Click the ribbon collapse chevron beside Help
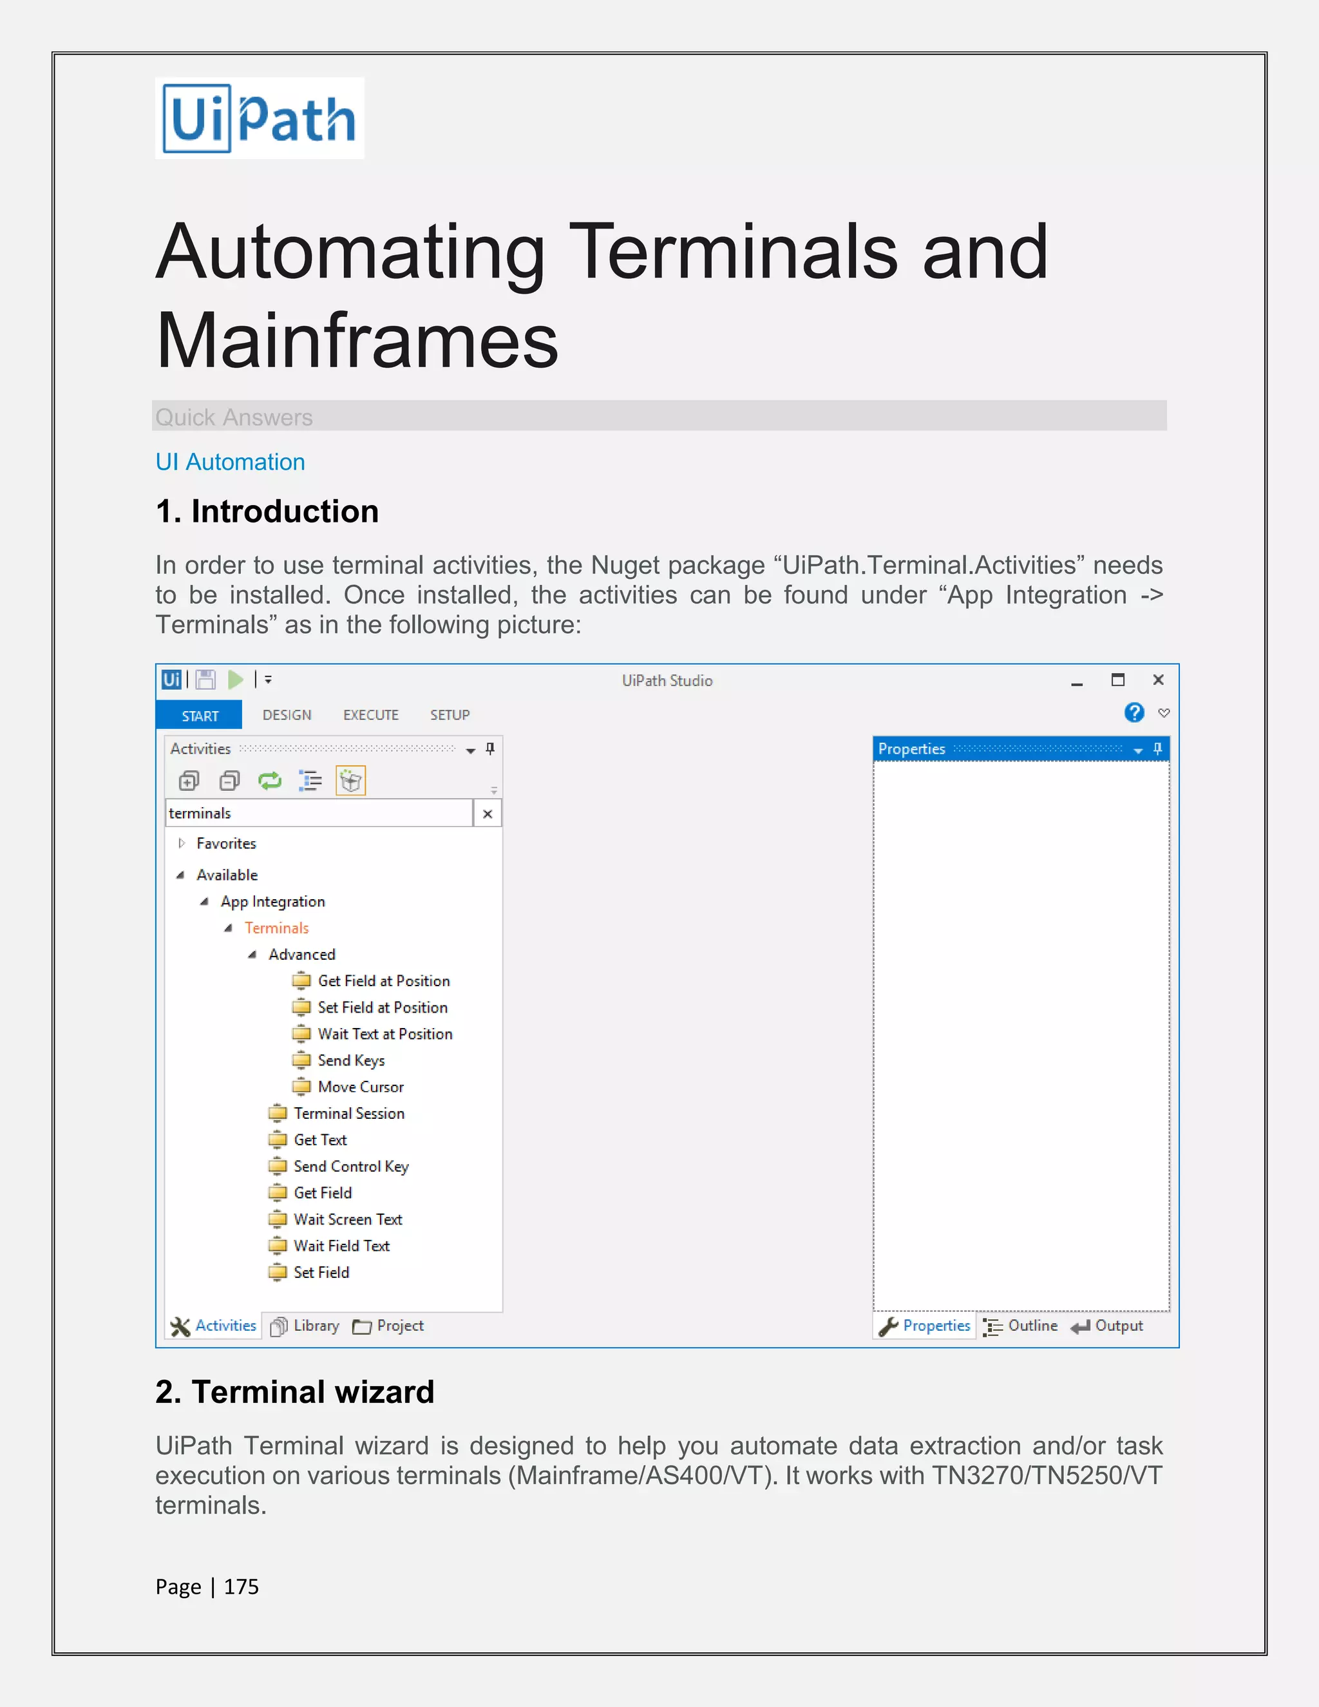 [x=1164, y=713]
